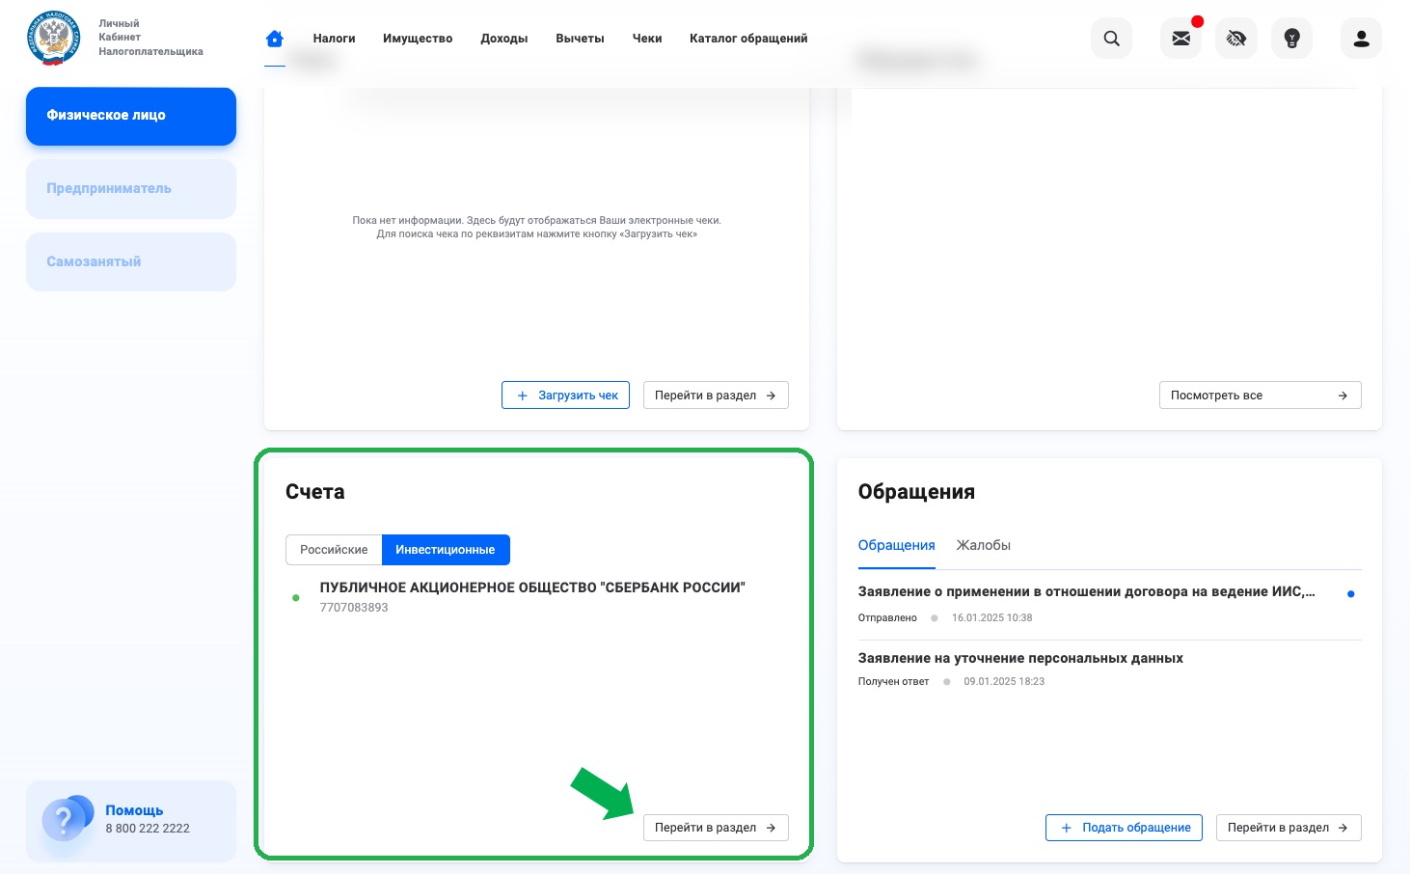
Task: Open Сбербанк России account entry
Action: 531,587
